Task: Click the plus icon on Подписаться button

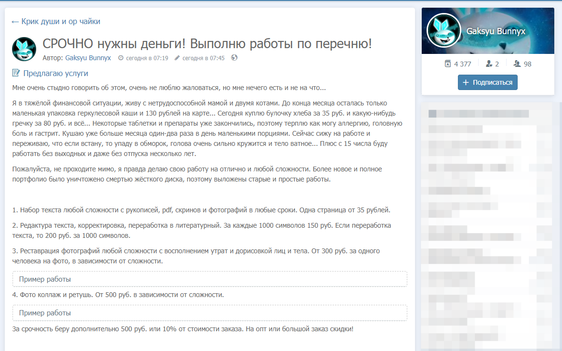Action: click(x=466, y=82)
